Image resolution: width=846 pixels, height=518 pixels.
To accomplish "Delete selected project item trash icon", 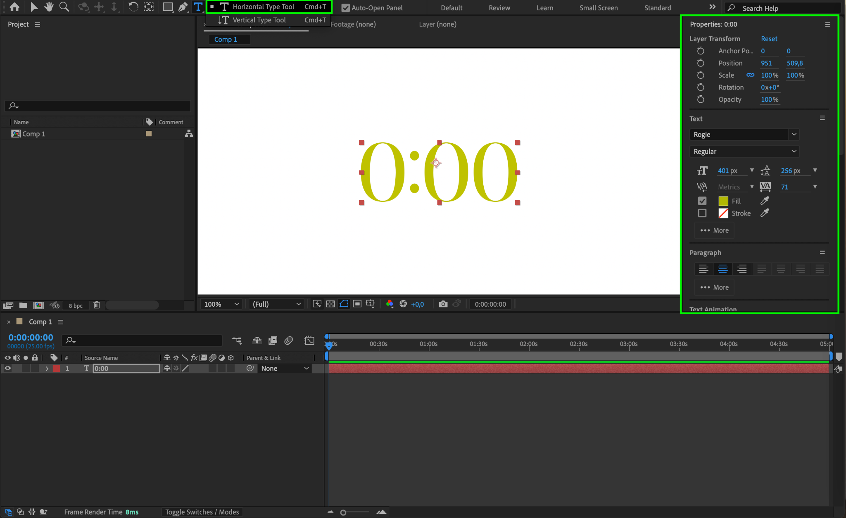I will pos(97,305).
